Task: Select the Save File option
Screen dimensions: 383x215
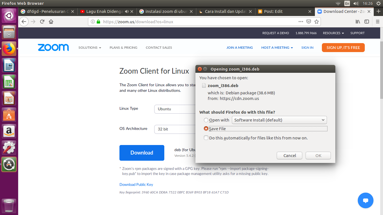Action: 206,128
